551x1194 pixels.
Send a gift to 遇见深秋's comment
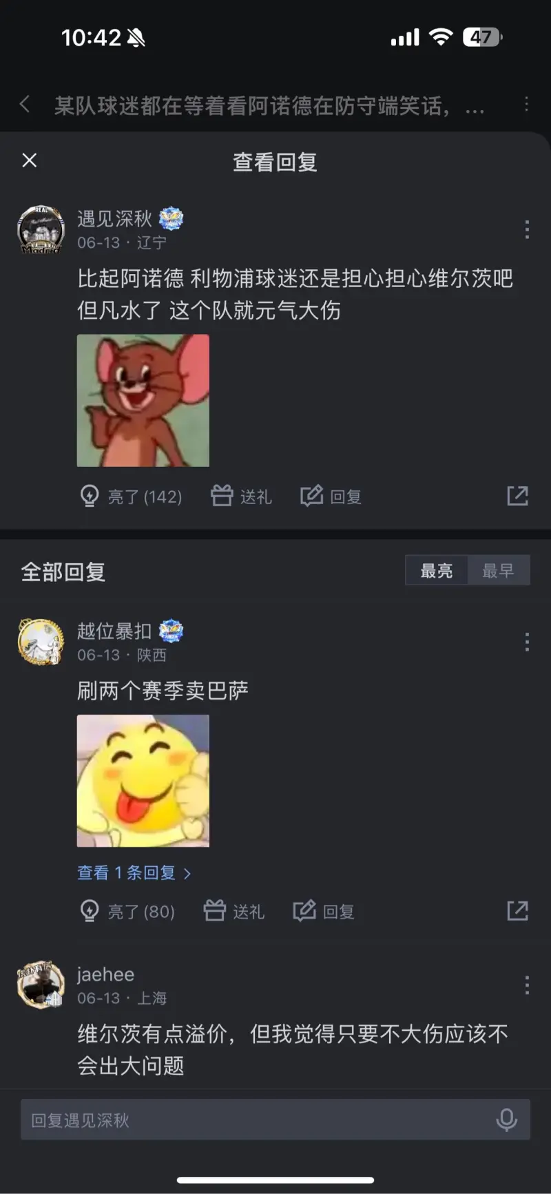tap(241, 496)
